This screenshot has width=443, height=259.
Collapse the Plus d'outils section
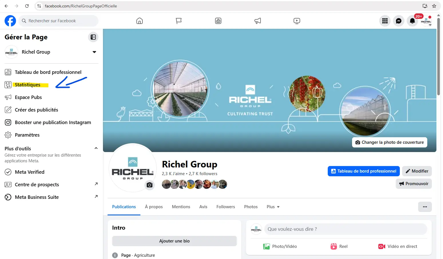[96, 148]
